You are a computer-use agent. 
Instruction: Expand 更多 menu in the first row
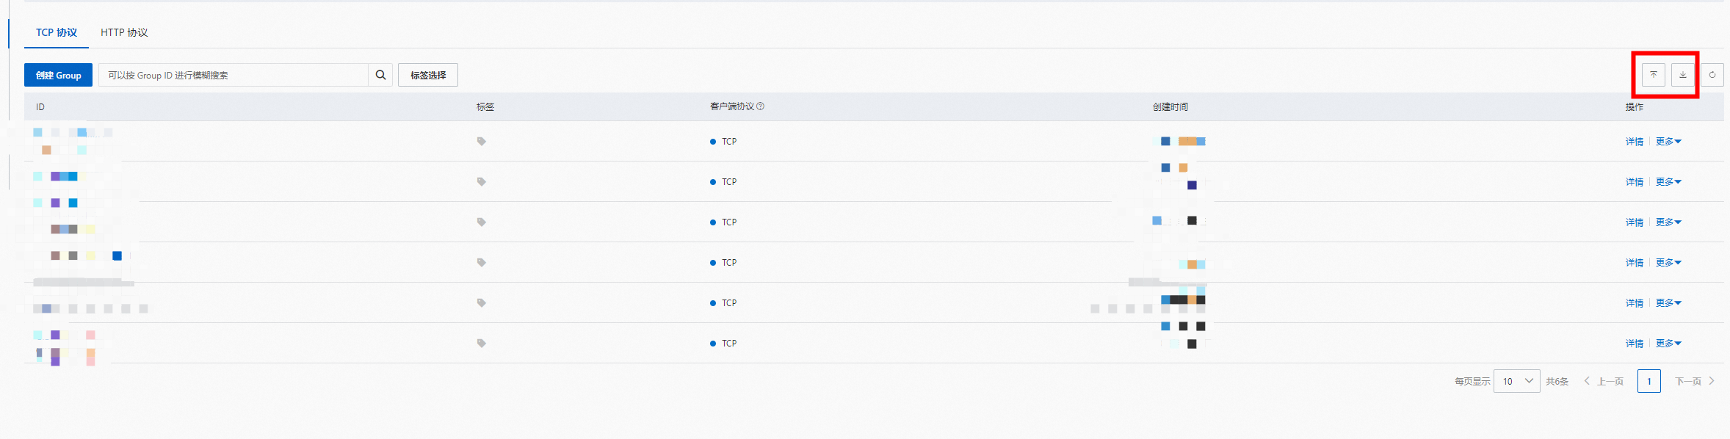click(x=1668, y=142)
